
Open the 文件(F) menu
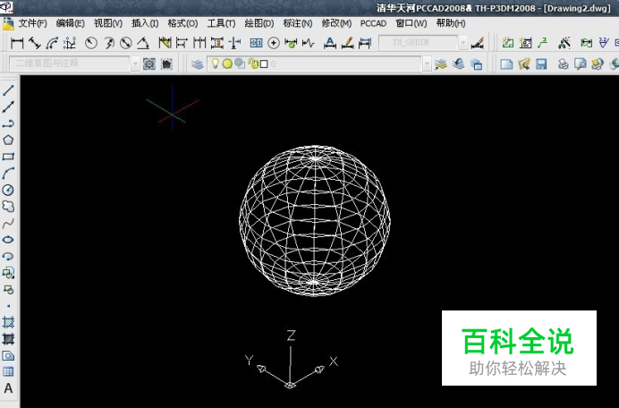click(33, 23)
